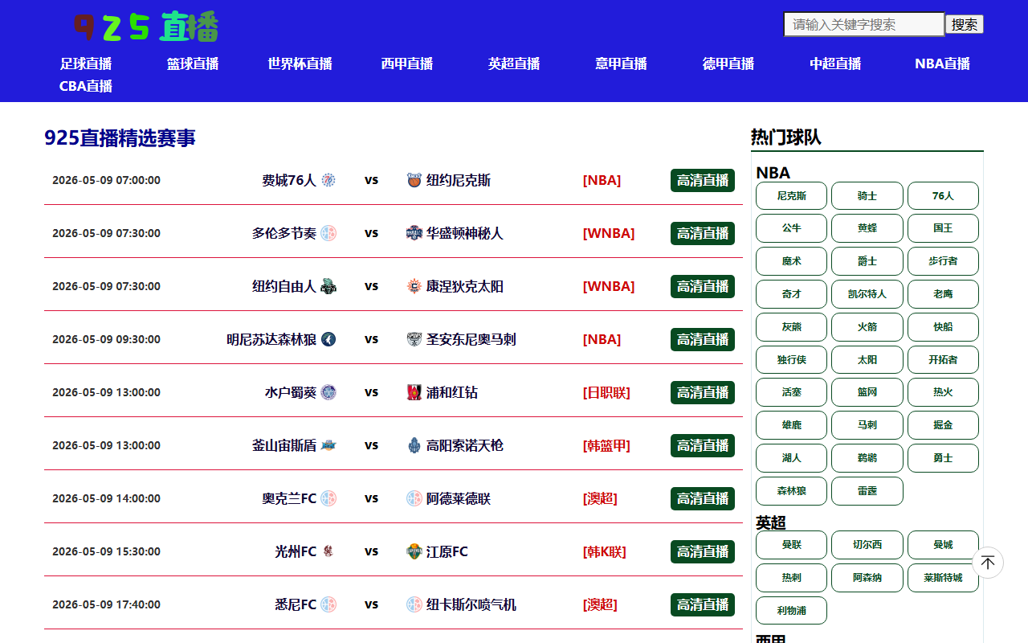The image size is (1028, 643).
Task: Click the 釜山宙斯盾 team logo
Action: coord(328,445)
